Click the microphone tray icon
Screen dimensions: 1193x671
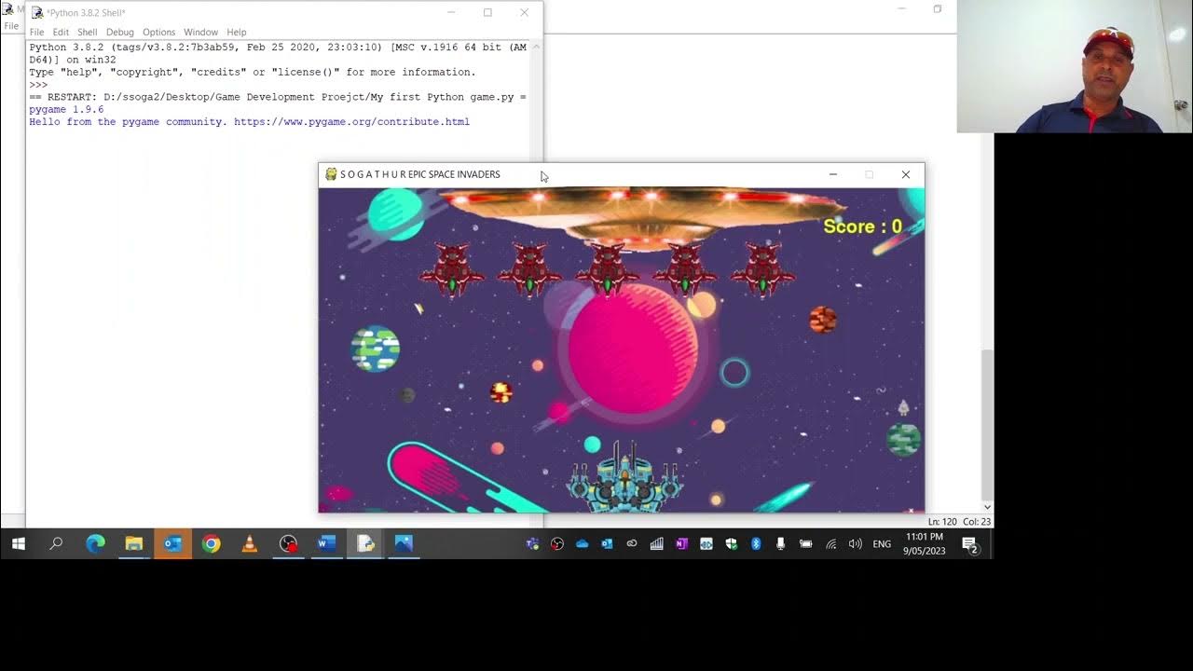pos(781,544)
